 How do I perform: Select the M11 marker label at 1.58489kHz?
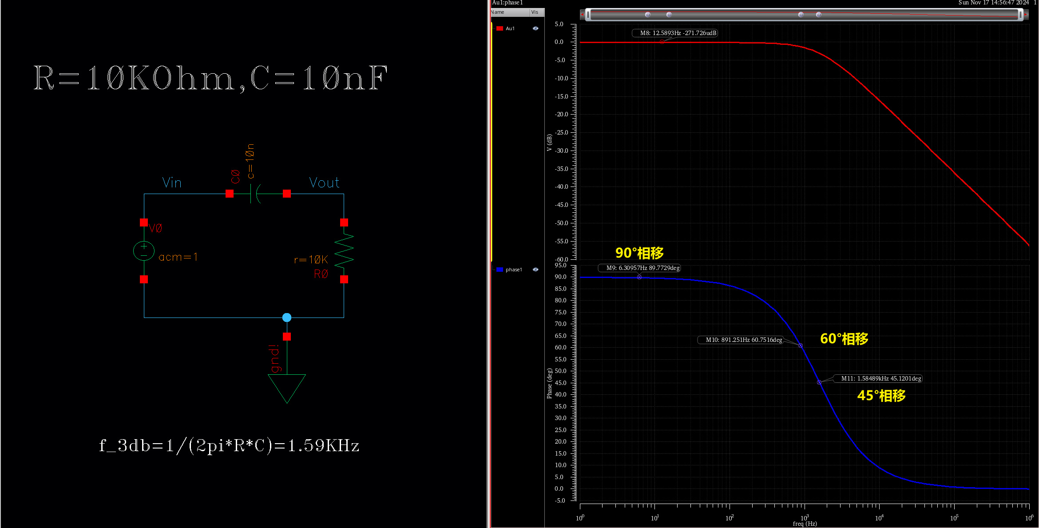(x=881, y=378)
